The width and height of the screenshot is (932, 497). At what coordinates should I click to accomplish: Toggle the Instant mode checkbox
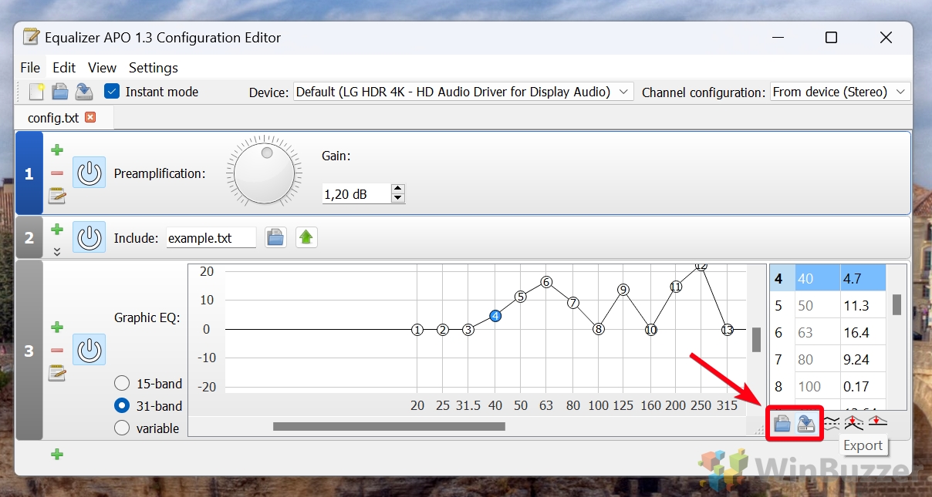coord(113,92)
